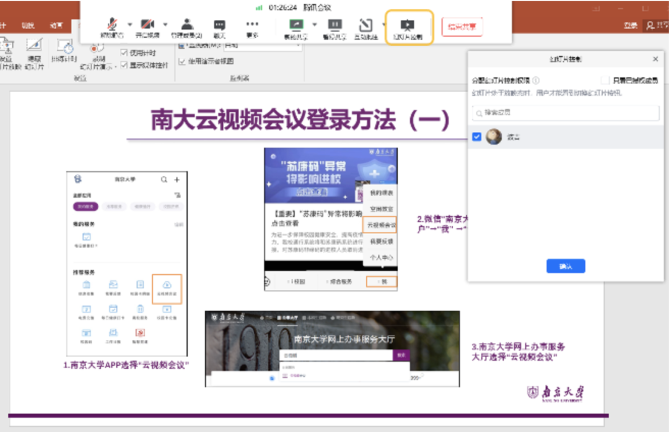
Task: Start a new screen share
Action: pos(296,25)
